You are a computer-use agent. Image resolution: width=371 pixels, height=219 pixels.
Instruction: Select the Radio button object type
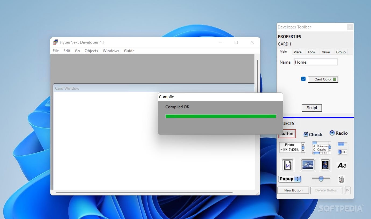coord(338,133)
